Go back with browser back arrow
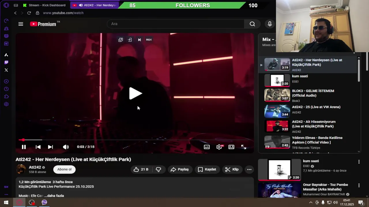Viewport: 369px width, 207px height. point(15,13)
